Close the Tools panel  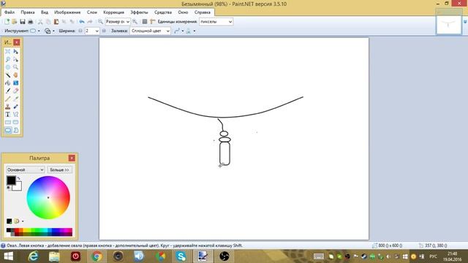point(17,42)
